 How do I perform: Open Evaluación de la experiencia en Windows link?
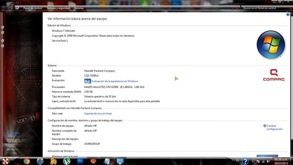point(115,81)
